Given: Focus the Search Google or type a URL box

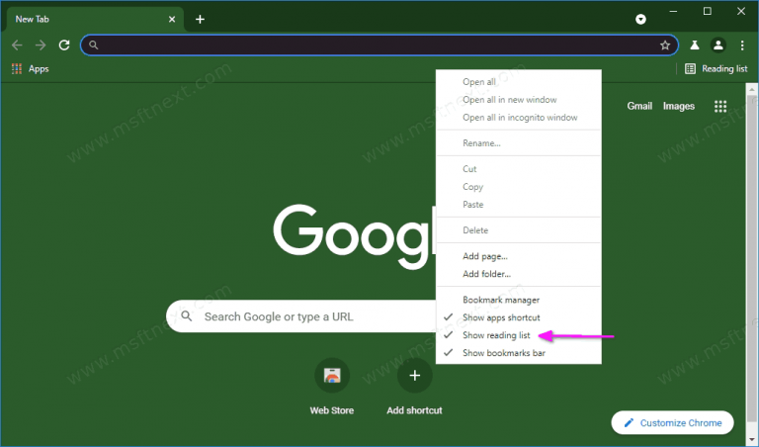Looking at the screenshot, I should pos(301,316).
